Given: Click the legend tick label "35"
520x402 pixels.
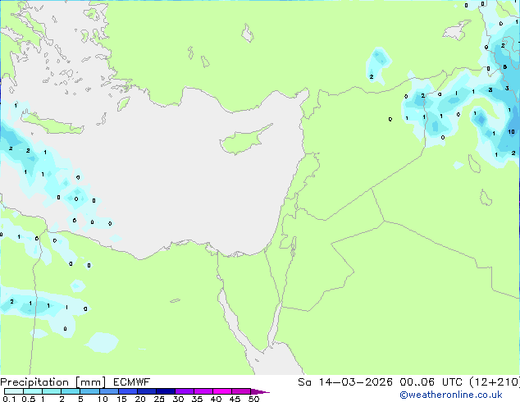Looking at the screenshot, I should click(197, 399).
